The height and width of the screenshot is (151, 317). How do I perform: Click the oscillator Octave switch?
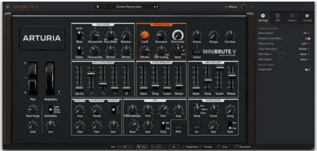(x=79, y=50)
